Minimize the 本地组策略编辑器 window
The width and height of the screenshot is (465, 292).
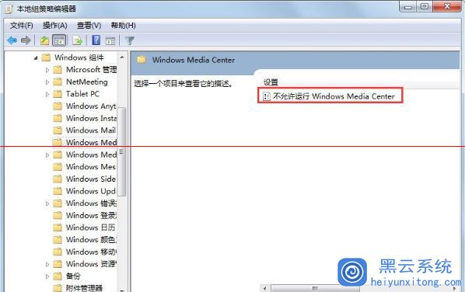point(408,7)
